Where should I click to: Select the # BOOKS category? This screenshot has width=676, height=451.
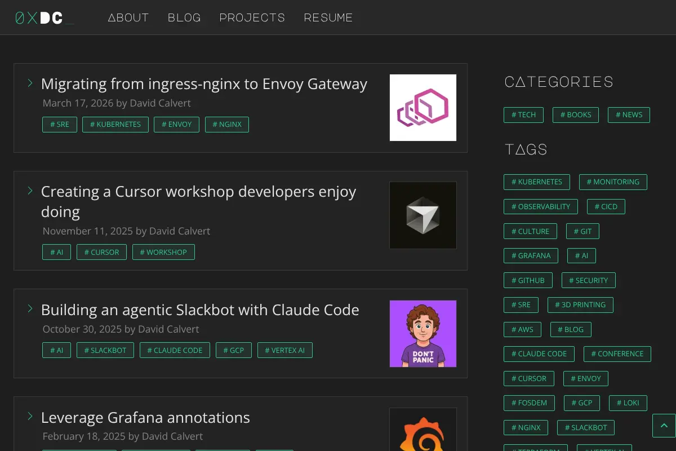pyautogui.click(x=576, y=114)
